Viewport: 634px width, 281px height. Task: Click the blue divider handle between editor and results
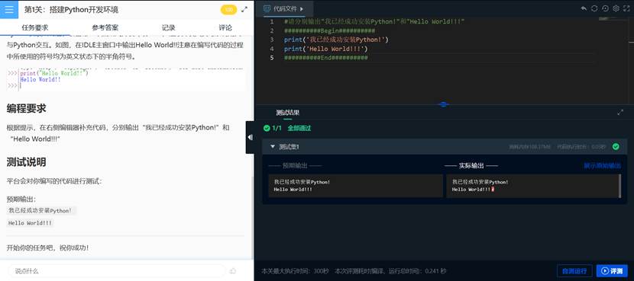443,104
